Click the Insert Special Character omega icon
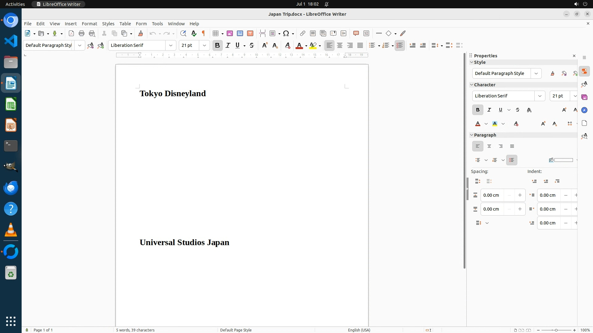 [x=286, y=33]
